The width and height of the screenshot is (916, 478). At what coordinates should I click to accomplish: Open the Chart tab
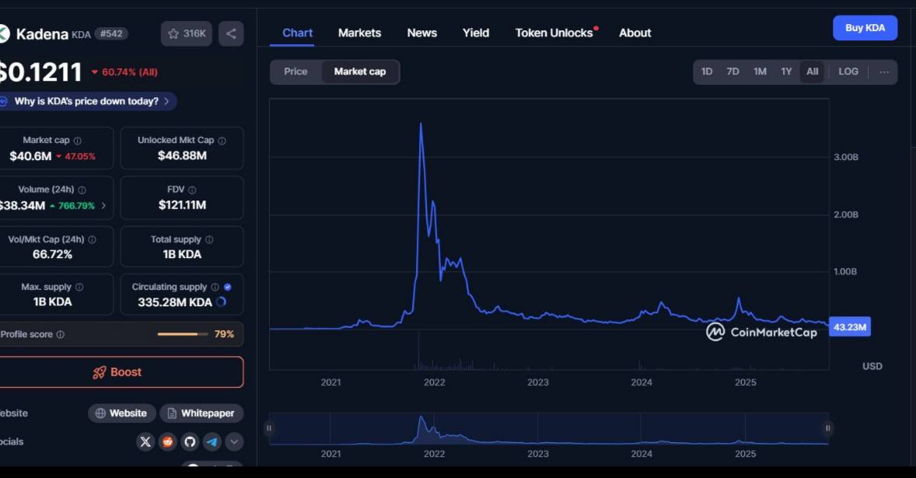coord(297,33)
